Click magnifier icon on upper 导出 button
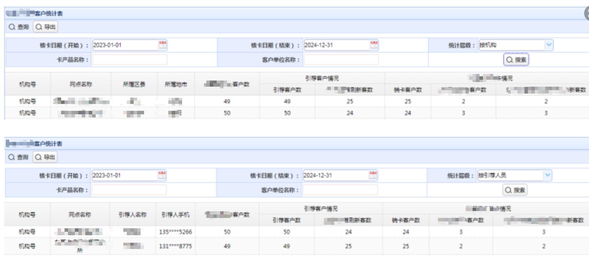Viewport: 589px width, 264px height. click(x=39, y=27)
